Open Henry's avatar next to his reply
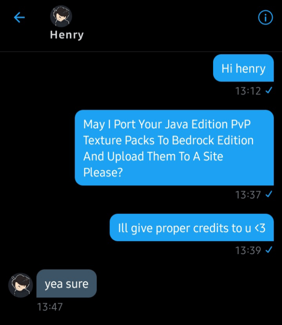 21,285
